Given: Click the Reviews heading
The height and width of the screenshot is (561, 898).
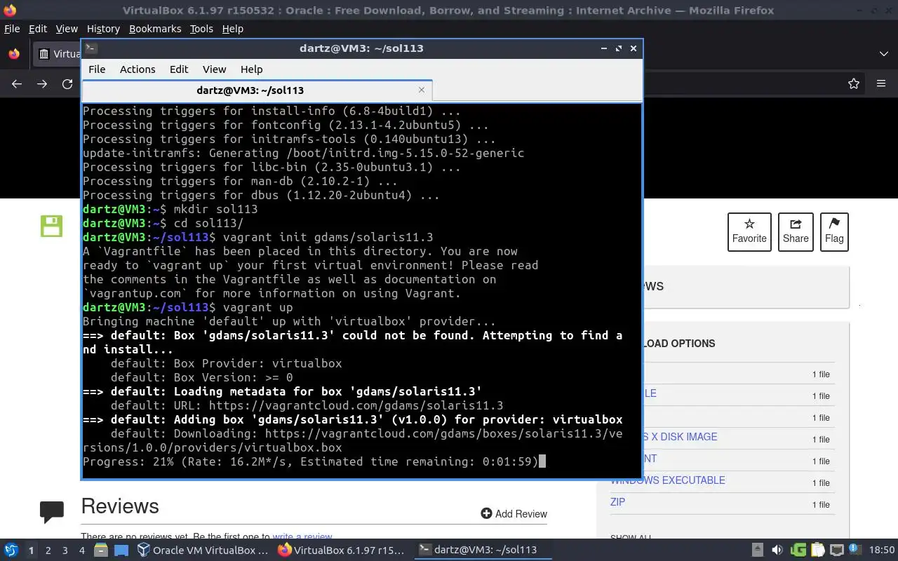Looking at the screenshot, I should (120, 506).
